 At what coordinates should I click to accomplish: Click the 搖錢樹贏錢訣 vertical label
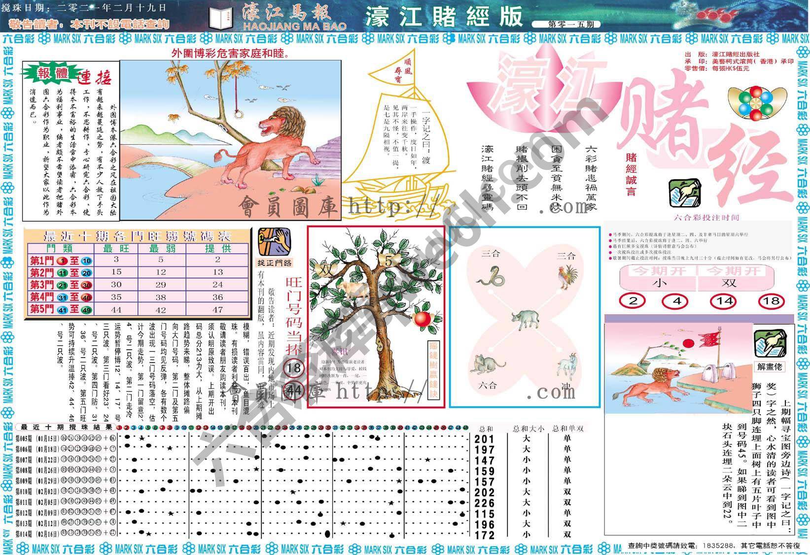click(433, 369)
